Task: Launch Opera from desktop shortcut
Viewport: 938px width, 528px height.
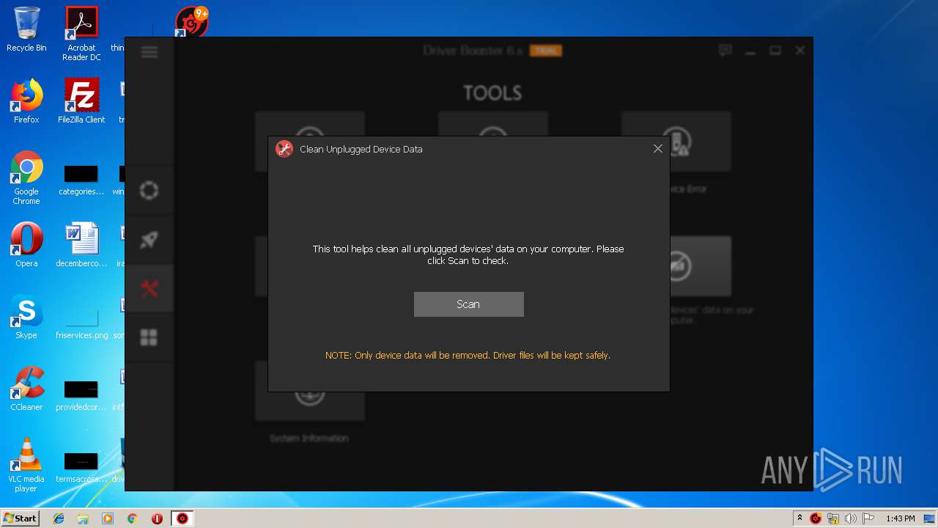Action: 26,245
